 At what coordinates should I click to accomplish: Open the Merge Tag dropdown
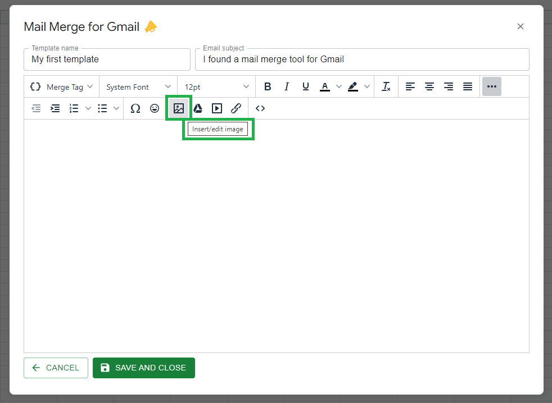coord(62,87)
